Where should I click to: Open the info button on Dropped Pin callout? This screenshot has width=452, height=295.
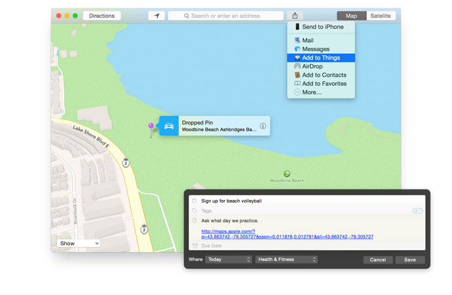pos(263,126)
